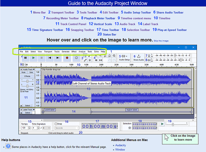Open the lower Selection time format dropdown

point(157,128)
